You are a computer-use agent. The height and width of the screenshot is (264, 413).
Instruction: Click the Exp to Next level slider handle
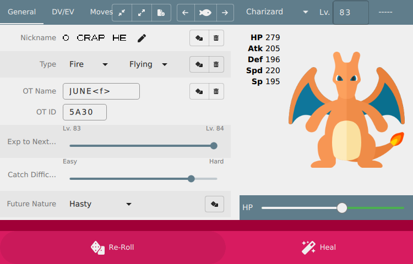point(214,146)
